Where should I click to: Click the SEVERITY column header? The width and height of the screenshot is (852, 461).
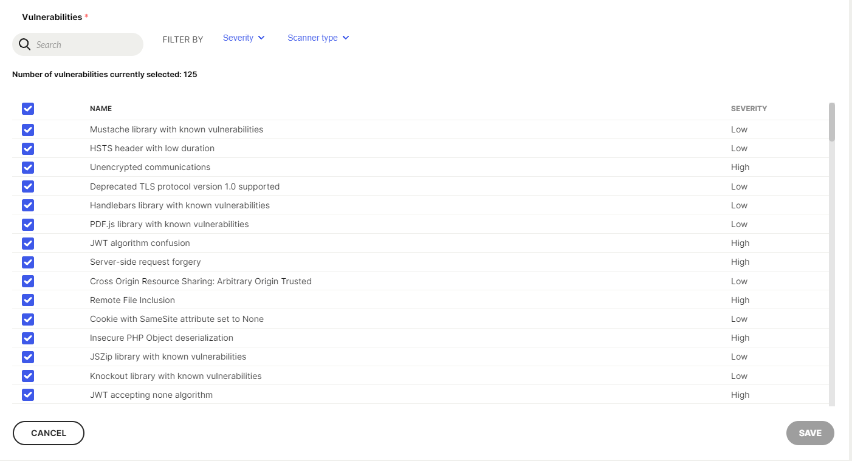click(x=749, y=109)
